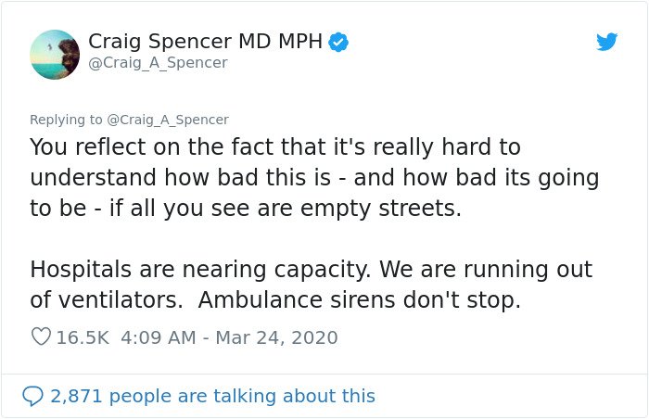649x419 pixels.
Task: Click the blue verified checkmark badge
Action: click(x=338, y=42)
